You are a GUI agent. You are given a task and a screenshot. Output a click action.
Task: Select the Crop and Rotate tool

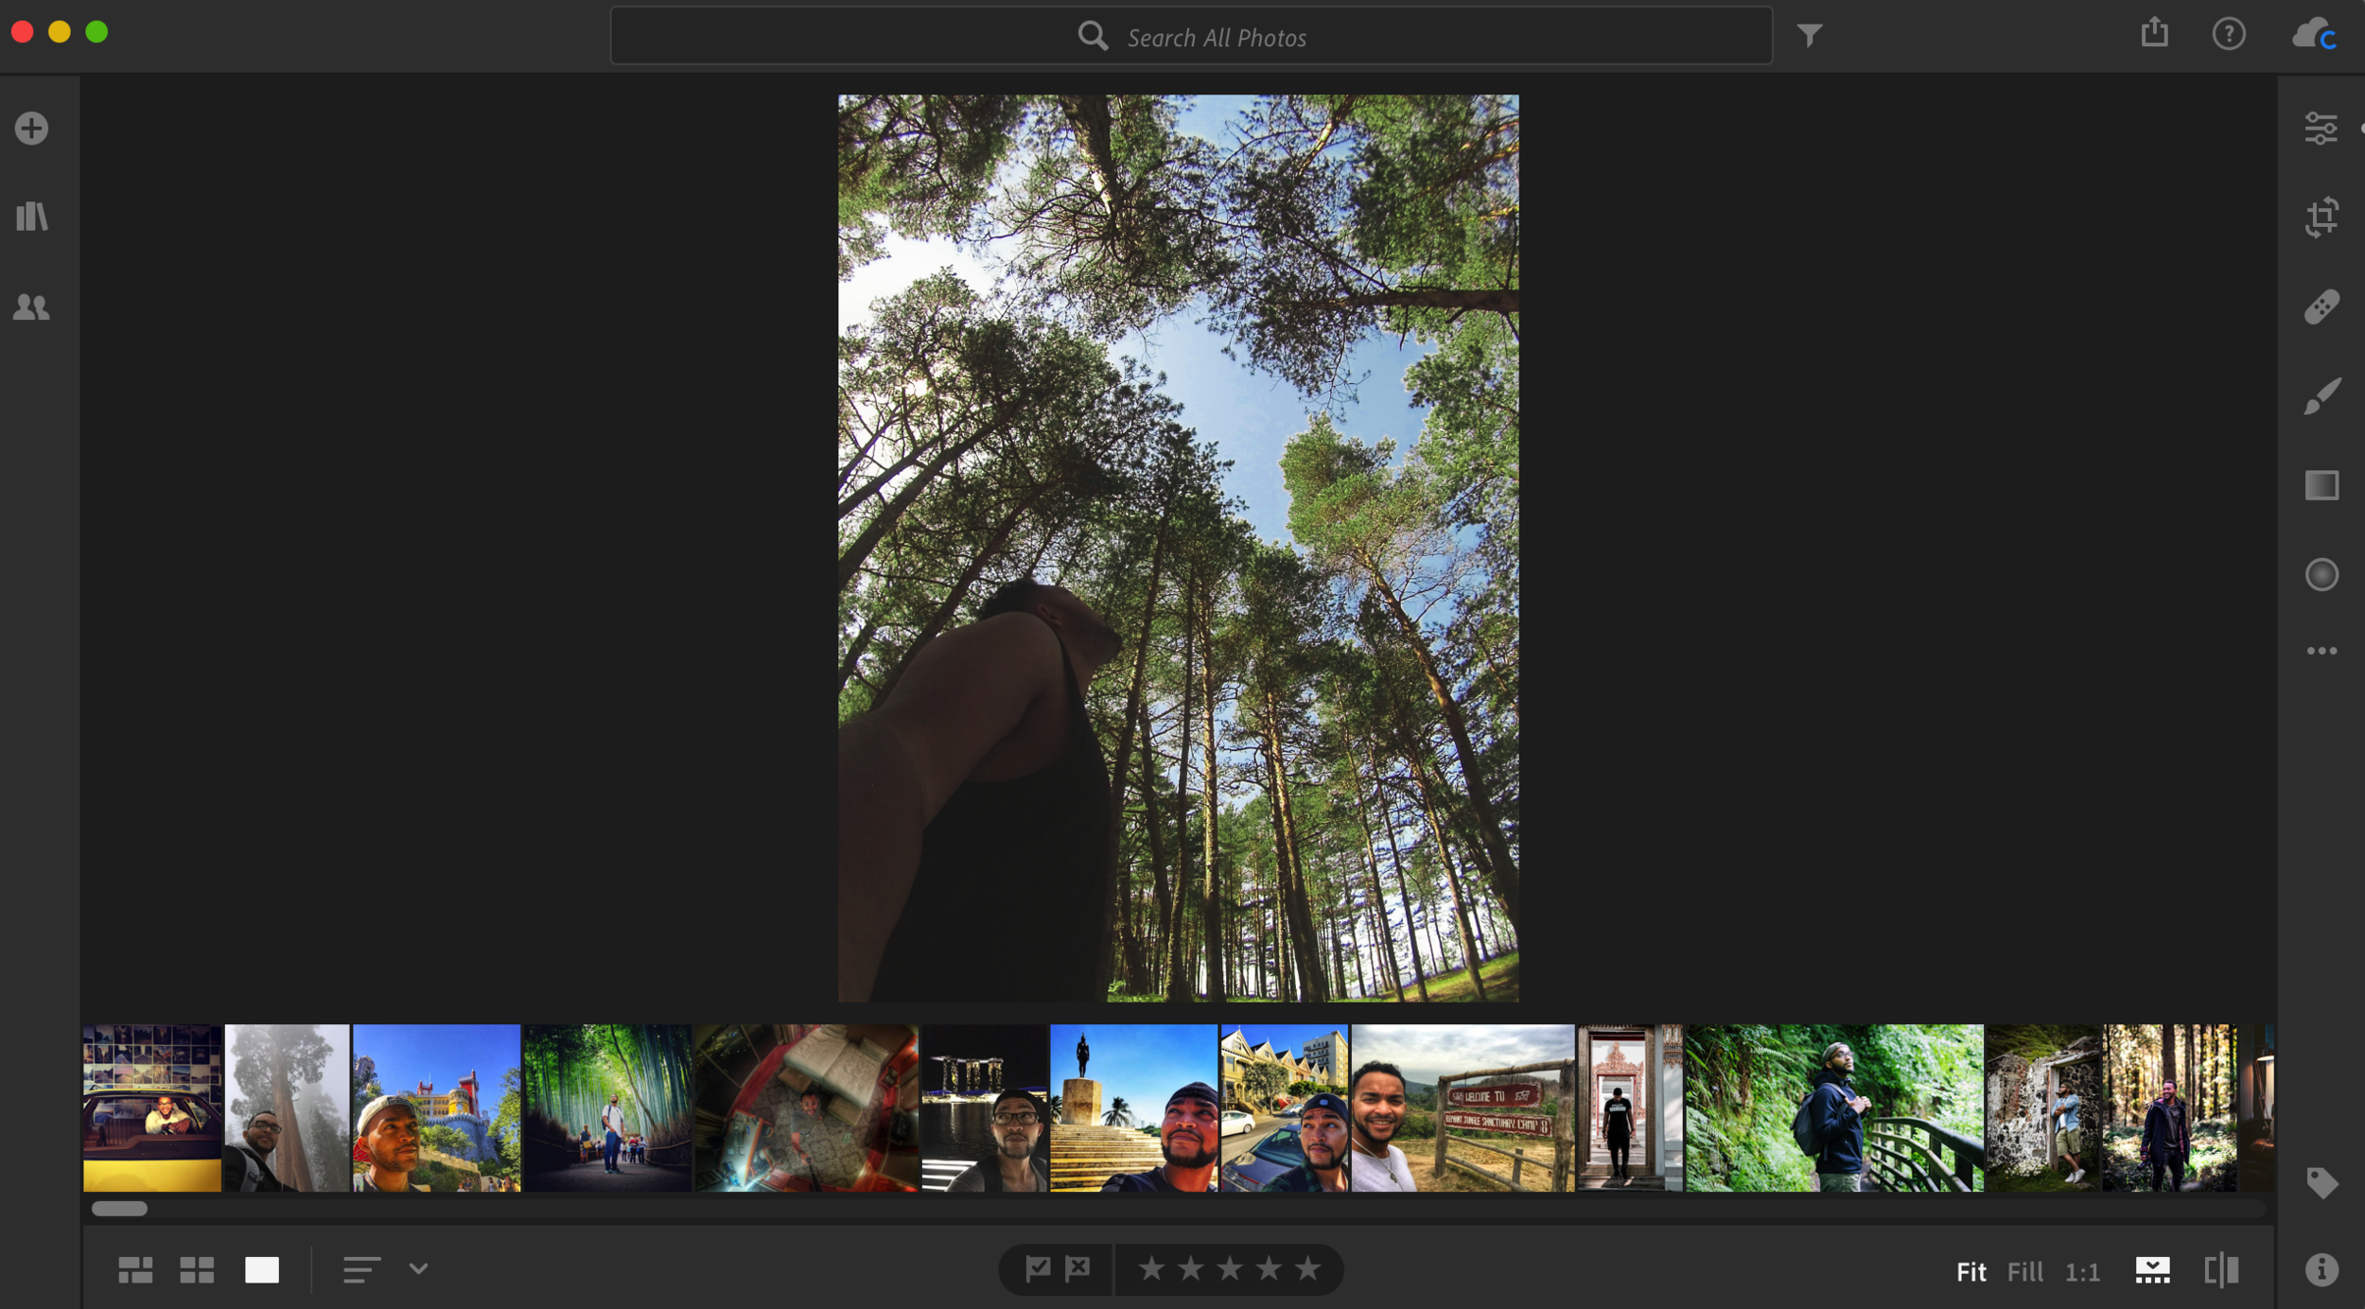click(x=2321, y=218)
